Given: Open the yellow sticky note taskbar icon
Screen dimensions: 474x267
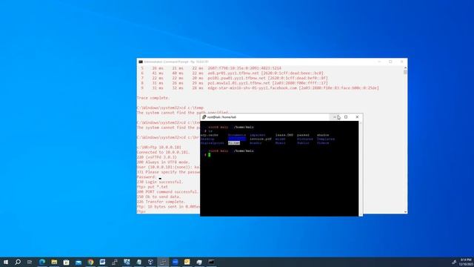Looking at the screenshot, I should pyautogui.click(x=187, y=262).
